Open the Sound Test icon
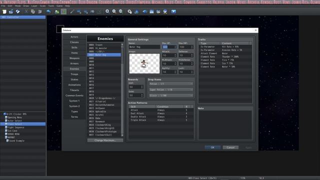Screen dimensions: 320x180 (x=144, y=11)
